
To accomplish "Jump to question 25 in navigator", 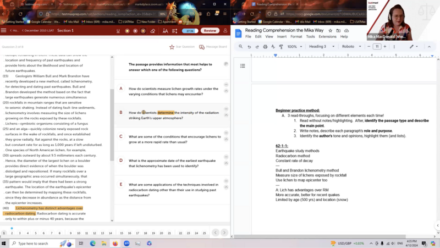I will pyautogui.click(x=204, y=233).
